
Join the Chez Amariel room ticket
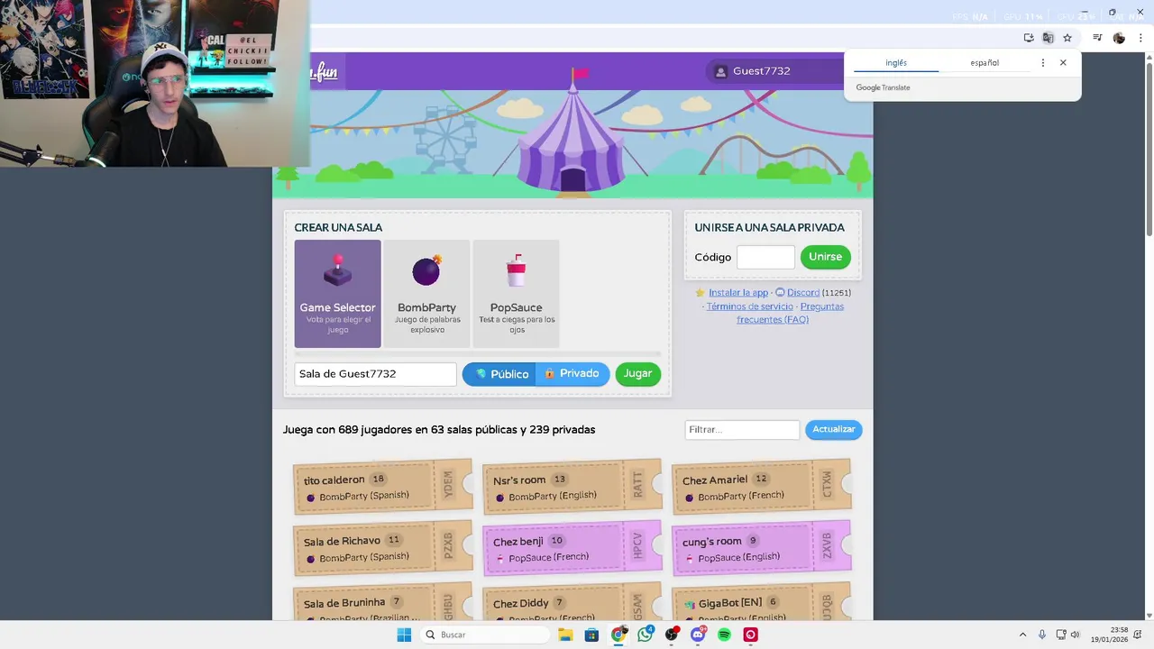pos(762,487)
